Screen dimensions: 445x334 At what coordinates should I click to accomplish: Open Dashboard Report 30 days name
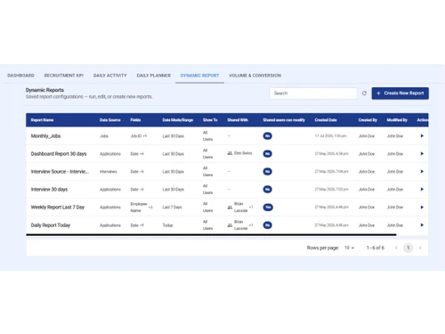[59, 154]
